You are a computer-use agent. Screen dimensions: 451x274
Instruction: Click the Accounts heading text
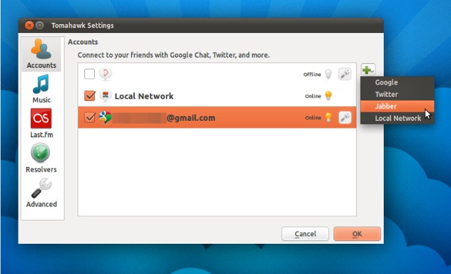click(83, 42)
